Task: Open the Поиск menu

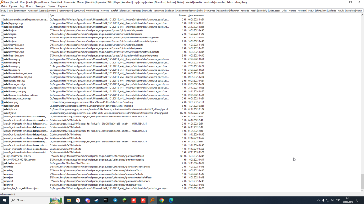Action: (x=29, y=6)
